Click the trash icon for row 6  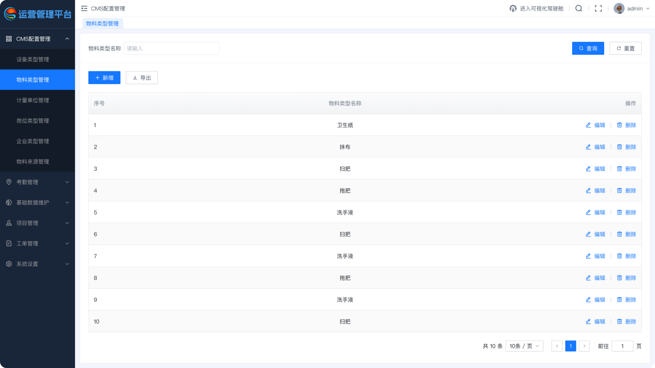tap(620, 234)
